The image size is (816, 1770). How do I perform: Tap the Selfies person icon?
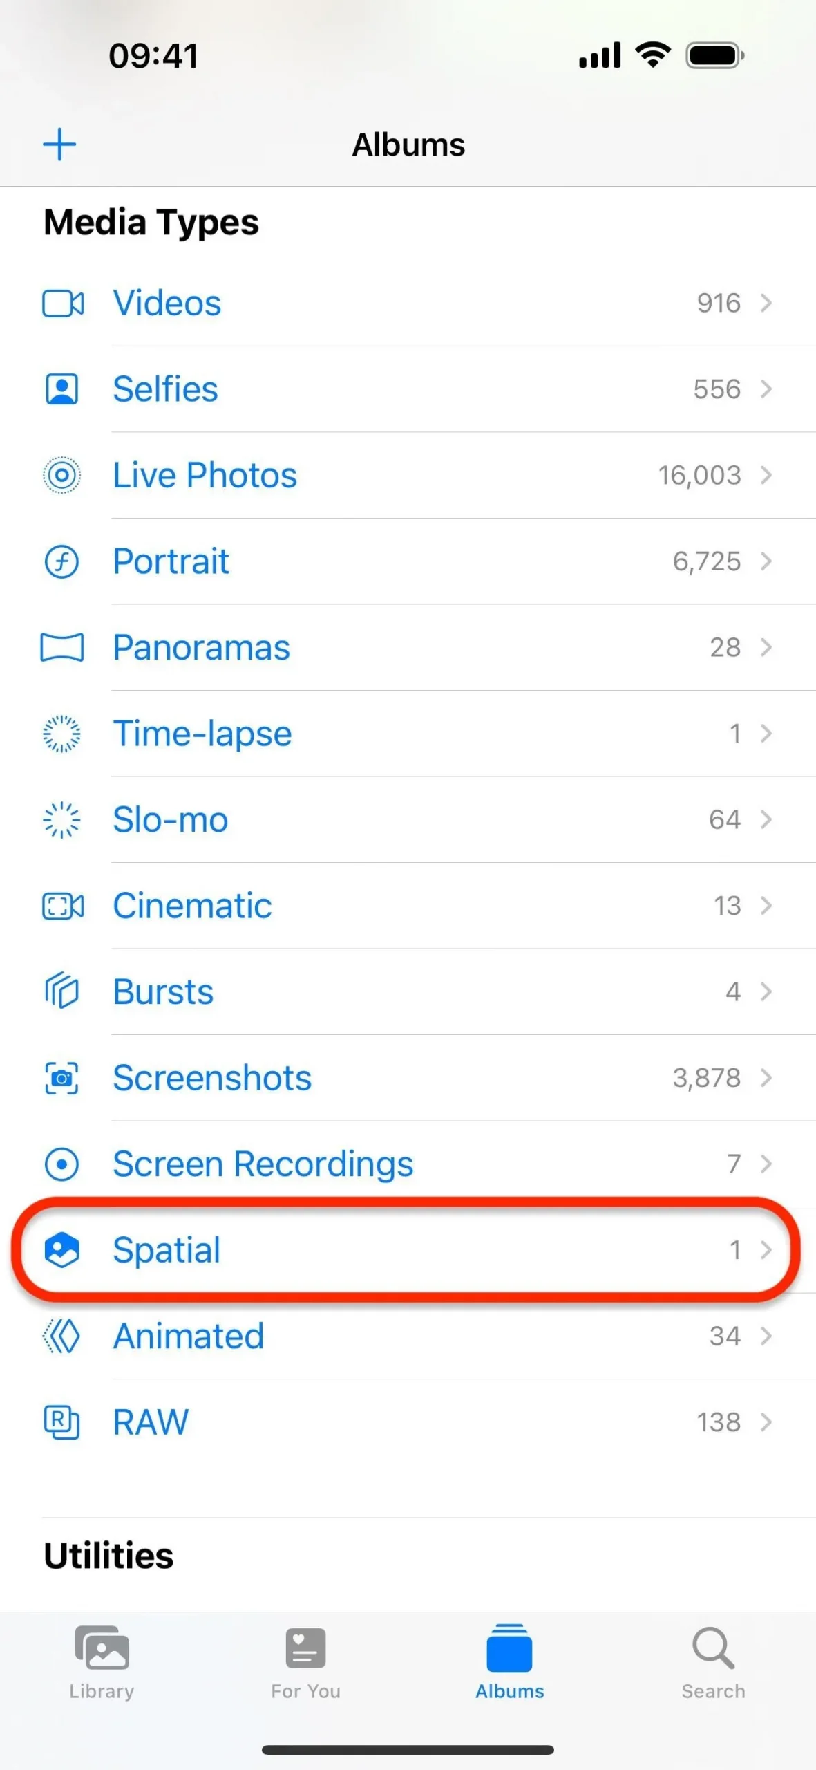(62, 389)
